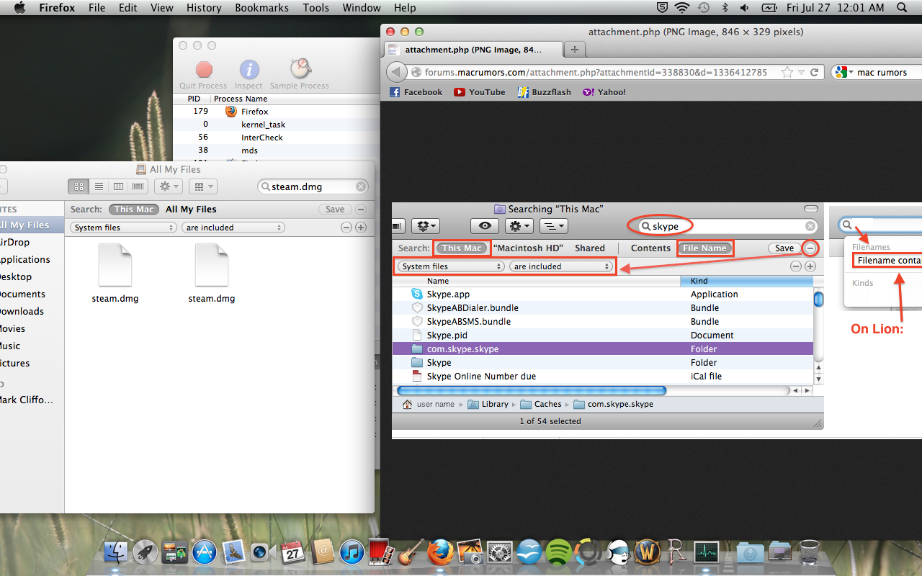922x576 pixels.
Task: Open System Preferences in the Dock
Action: [x=499, y=553]
